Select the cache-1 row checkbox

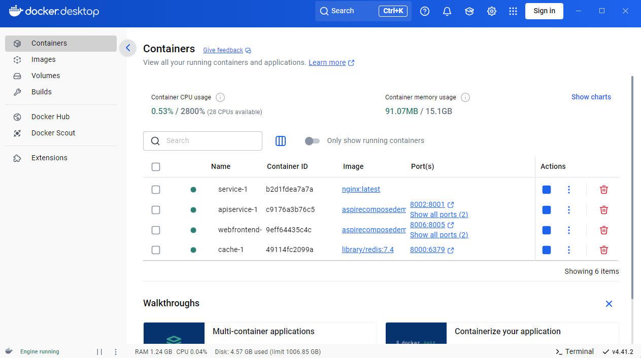click(156, 250)
